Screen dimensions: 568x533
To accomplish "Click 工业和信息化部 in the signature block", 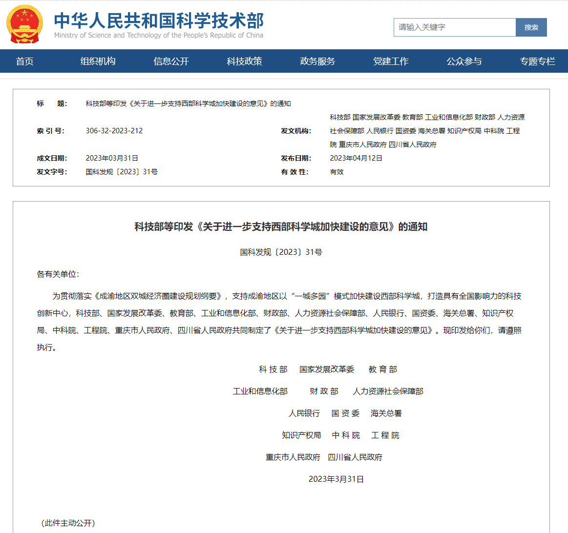I will pos(260,391).
